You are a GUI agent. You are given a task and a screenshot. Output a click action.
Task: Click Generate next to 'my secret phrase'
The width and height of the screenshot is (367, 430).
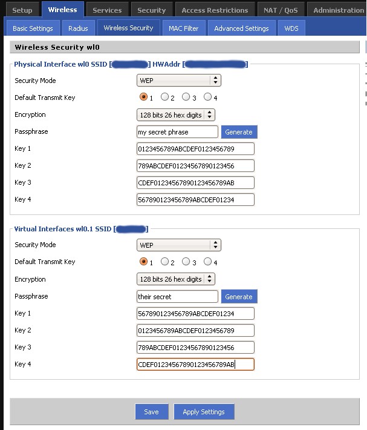click(239, 132)
